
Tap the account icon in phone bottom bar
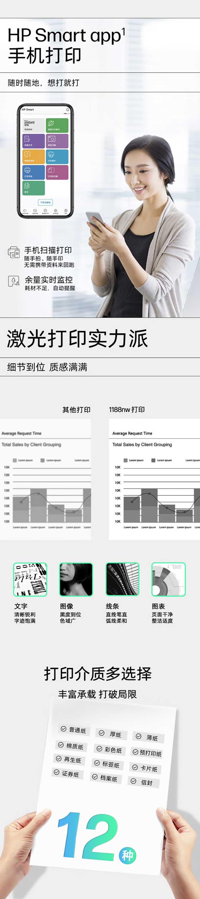coord(66,211)
